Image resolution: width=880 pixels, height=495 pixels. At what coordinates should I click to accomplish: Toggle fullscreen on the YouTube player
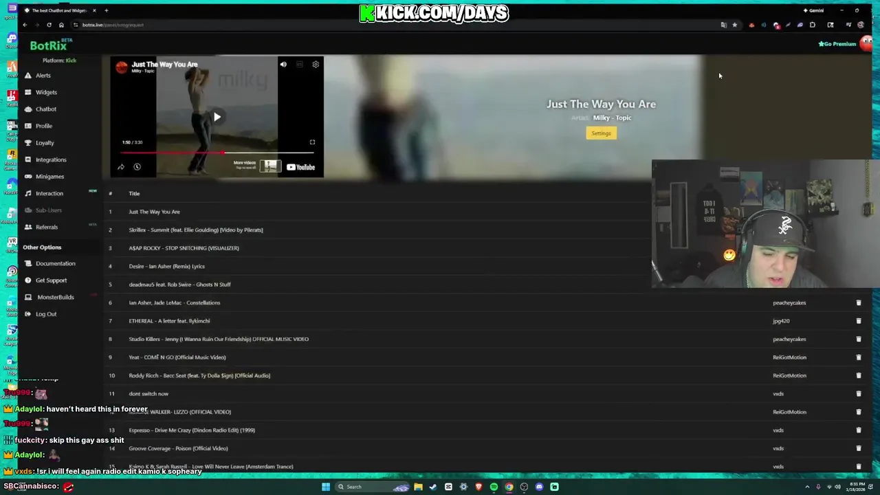tap(312, 142)
